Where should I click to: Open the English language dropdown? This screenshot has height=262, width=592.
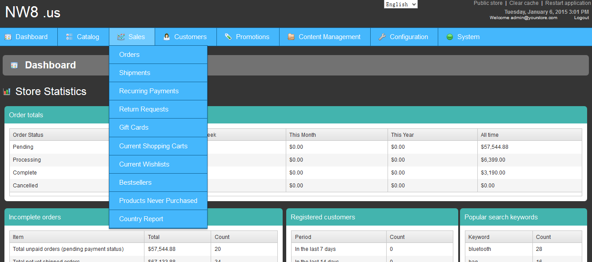(400, 4)
